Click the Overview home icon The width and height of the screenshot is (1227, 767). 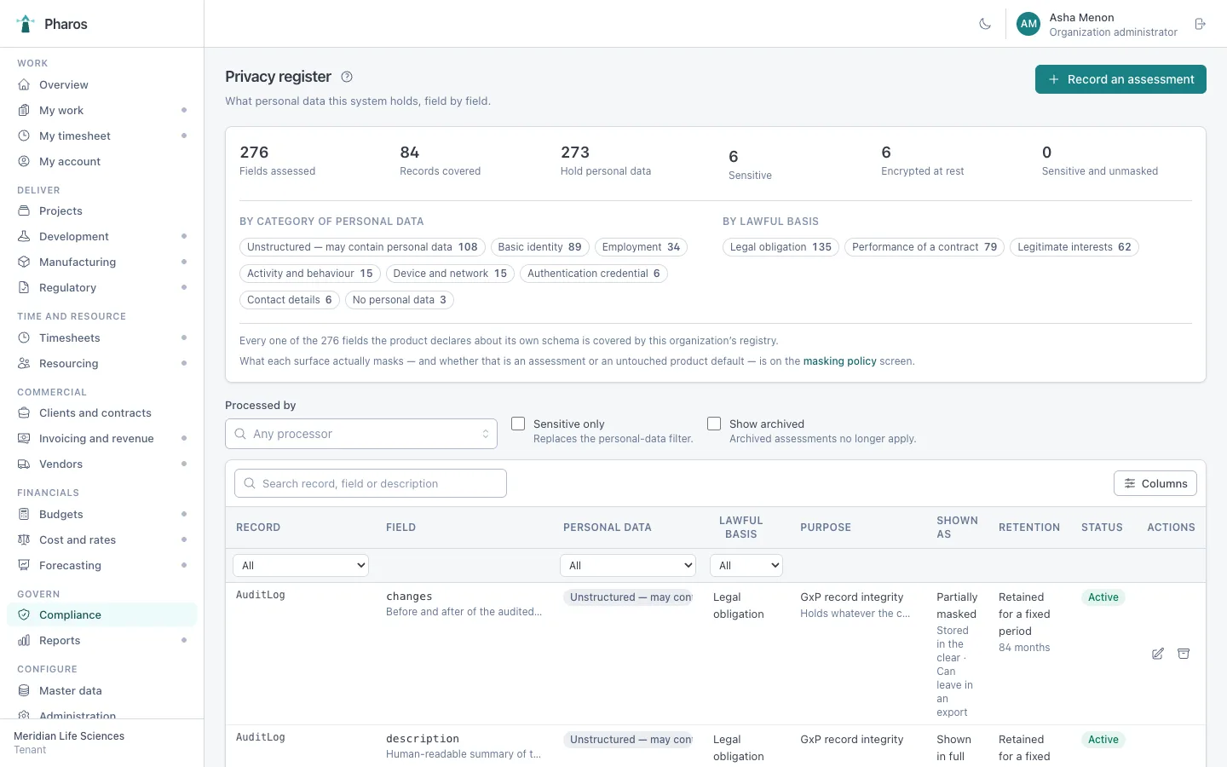coord(24,84)
